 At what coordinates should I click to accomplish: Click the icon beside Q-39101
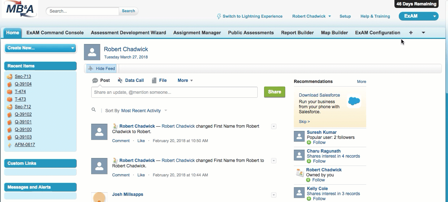pos(10,122)
